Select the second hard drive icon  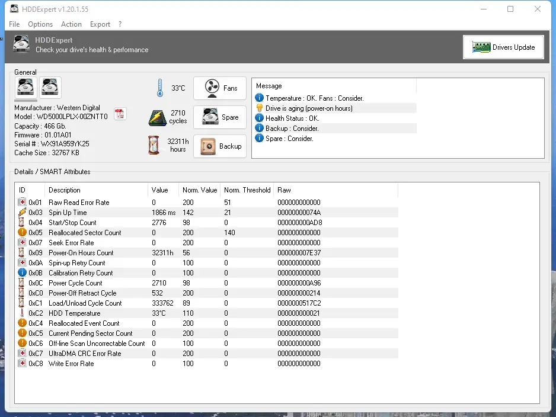50,88
